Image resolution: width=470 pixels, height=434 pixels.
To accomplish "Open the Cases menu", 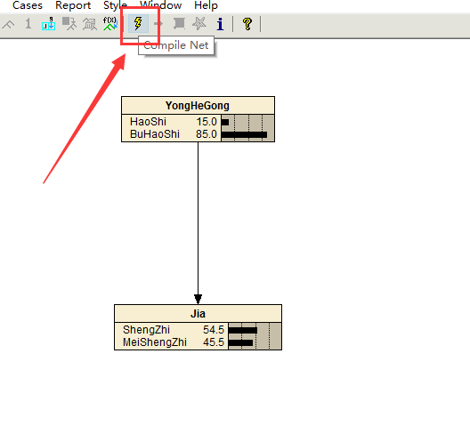I will [x=28, y=5].
